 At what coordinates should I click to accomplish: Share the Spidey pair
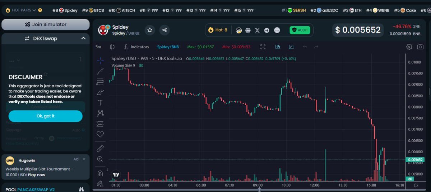pos(164,30)
